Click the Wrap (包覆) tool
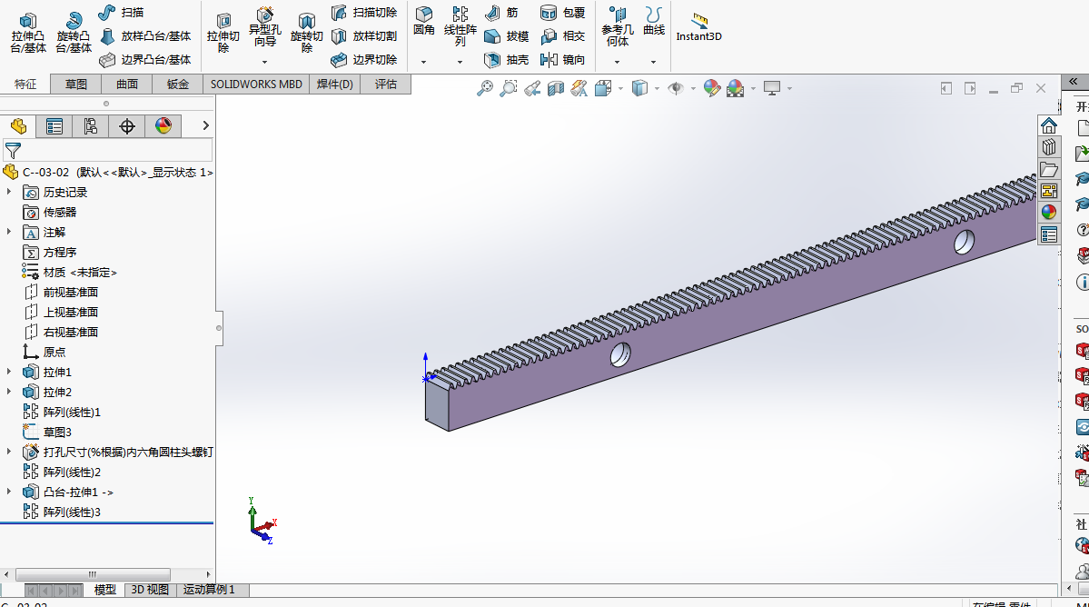The image size is (1089, 607). coord(562,13)
